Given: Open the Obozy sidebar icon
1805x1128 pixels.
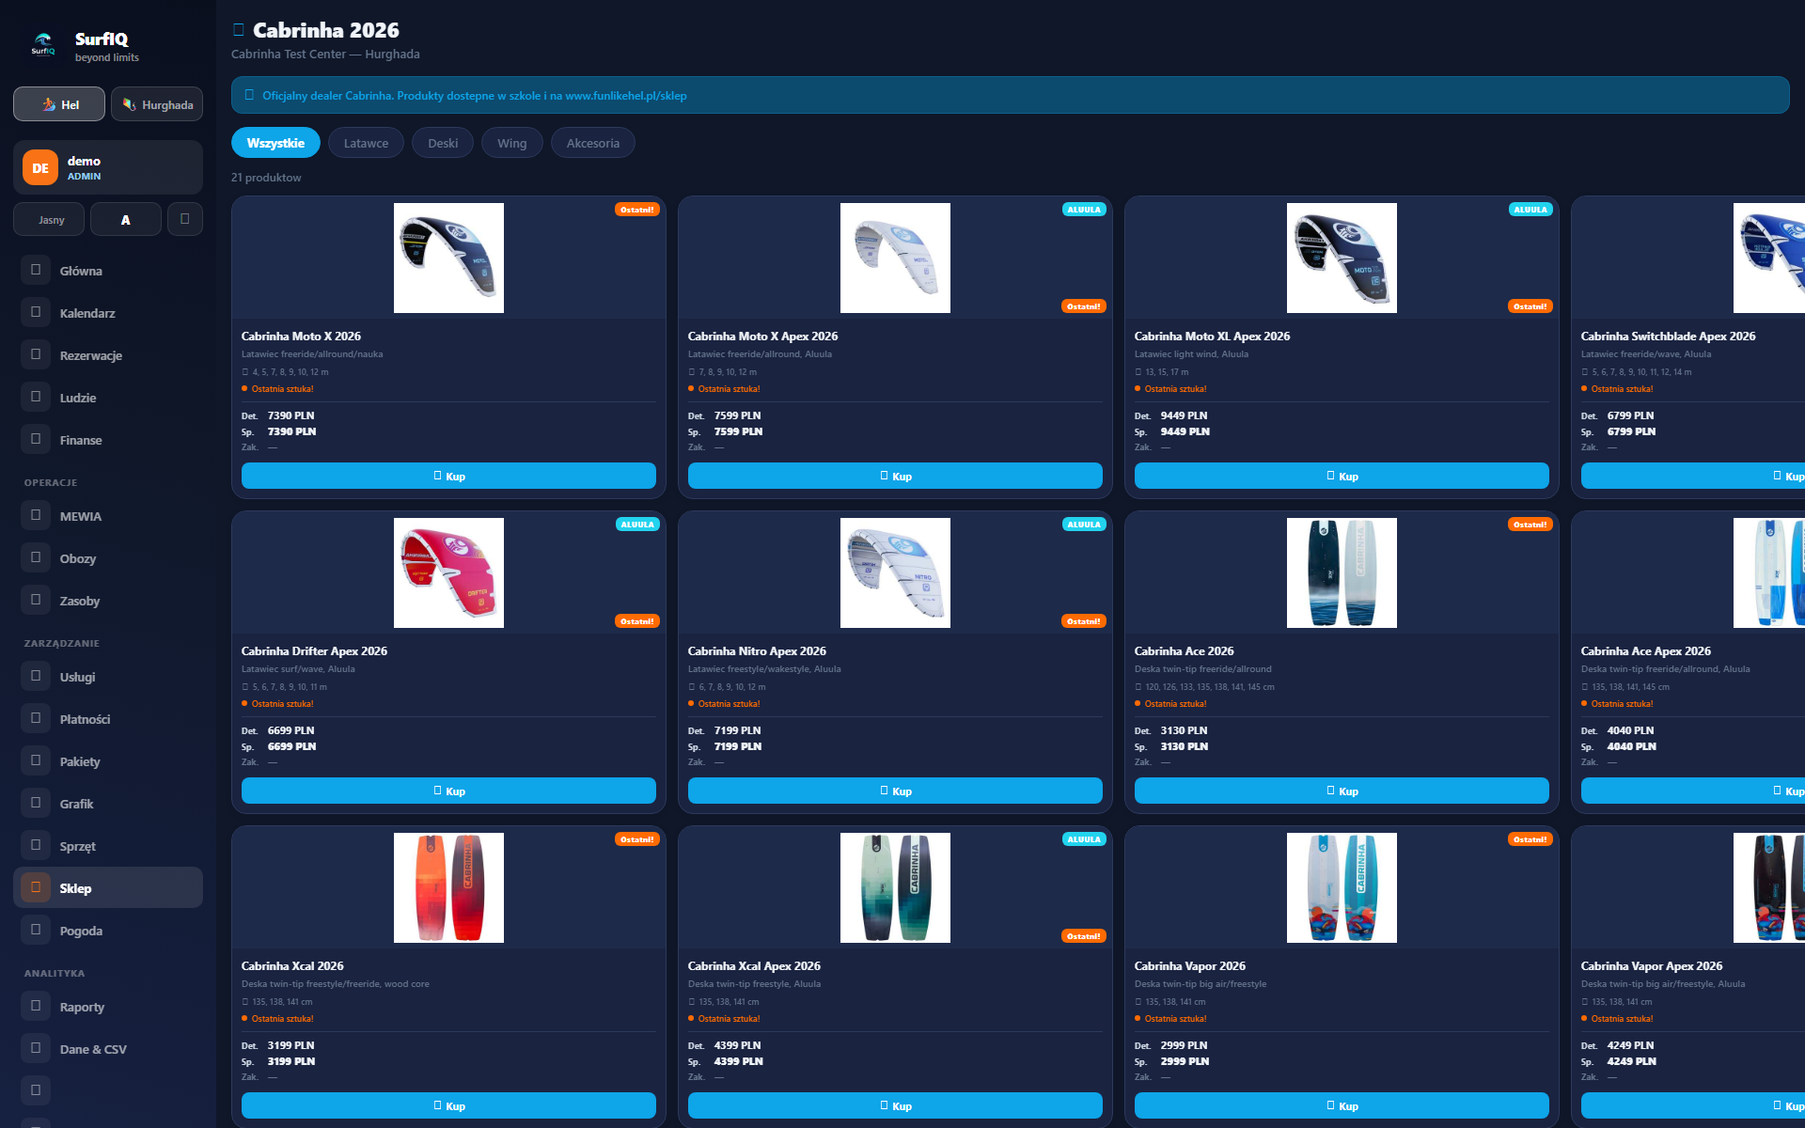Looking at the screenshot, I should [x=36, y=557].
